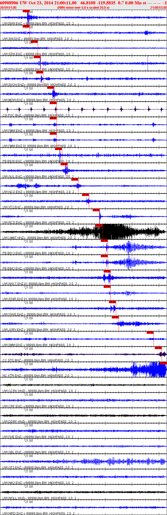167x515 pixels.
Task: Select the red pick marker on UW.NN17 trace
Action: click(x=107, y=271)
